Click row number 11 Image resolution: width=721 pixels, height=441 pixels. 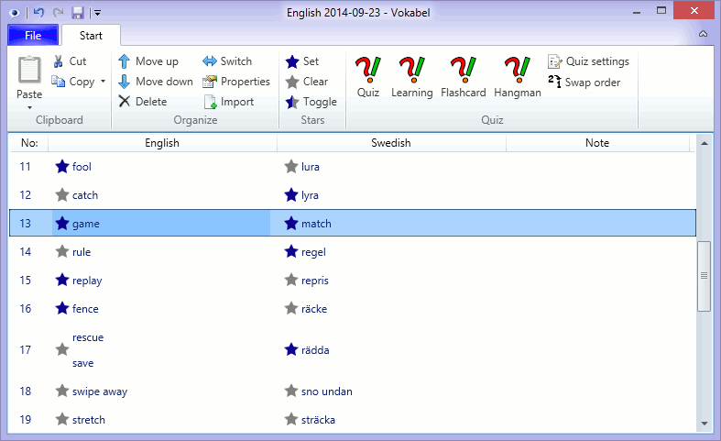point(26,167)
